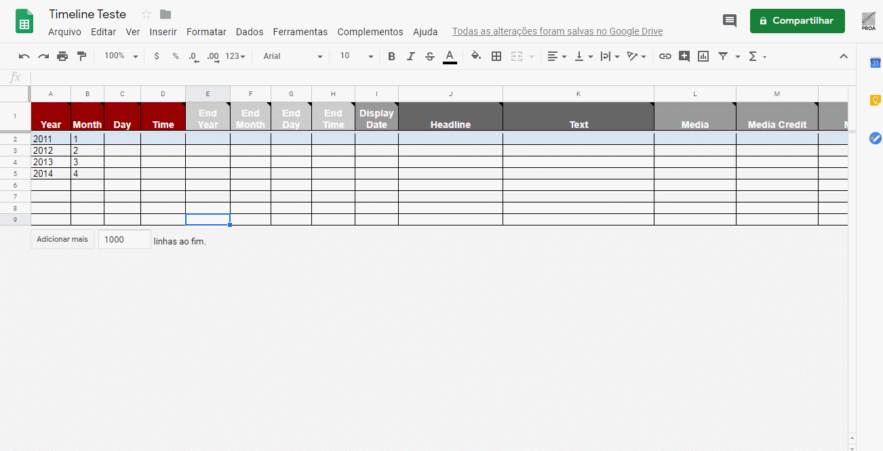Open horizontal align dropdown

(x=557, y=56)
